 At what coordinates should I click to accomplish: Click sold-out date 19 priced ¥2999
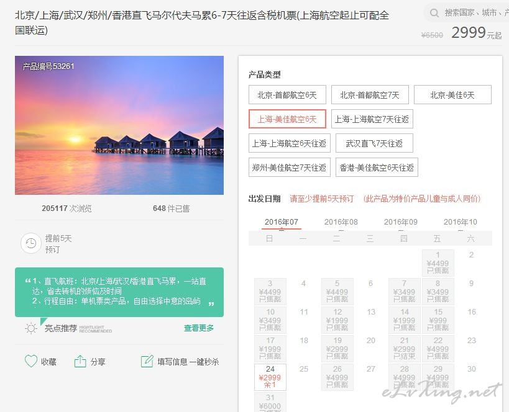[x=337, y=349]
